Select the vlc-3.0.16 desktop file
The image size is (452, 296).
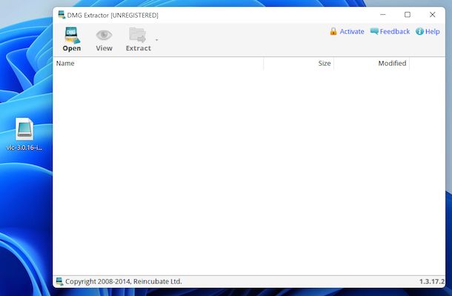24,134
